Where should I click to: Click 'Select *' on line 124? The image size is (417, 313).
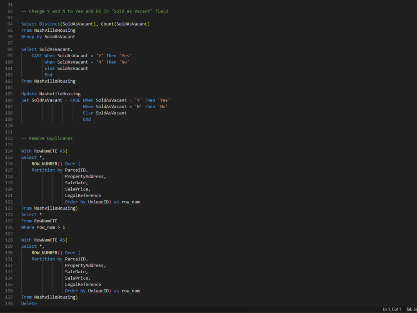coord(31,215)
